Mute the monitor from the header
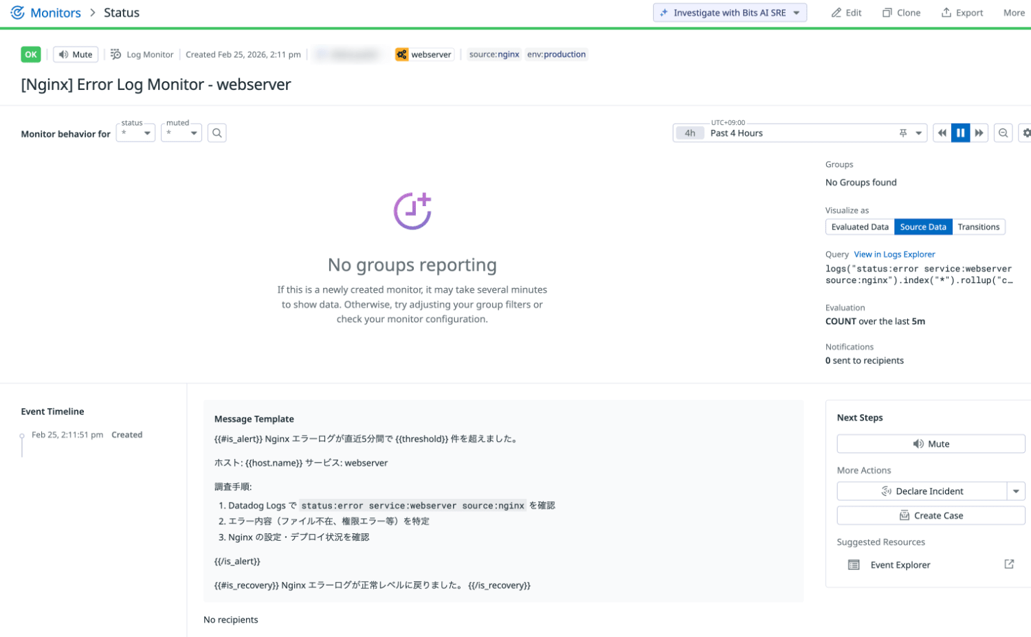The width and height of the screenshot is (1031, 637). click(76, 54)
